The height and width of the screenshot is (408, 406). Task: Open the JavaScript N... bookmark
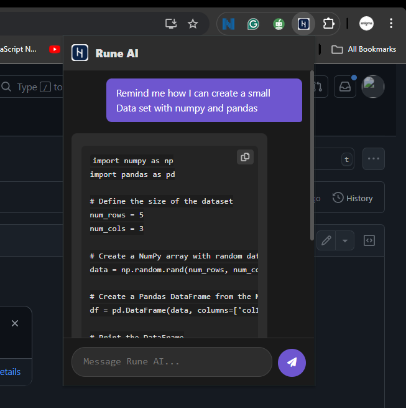(x=18, y=49)
